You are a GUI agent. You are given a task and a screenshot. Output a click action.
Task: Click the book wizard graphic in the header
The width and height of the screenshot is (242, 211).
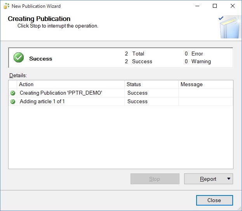pyautogui.click(x=230, y=27)
